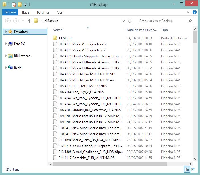Expand the ribbon with the chevron
This screenshot has height=175, width=200.
click(x=188, y=12)
